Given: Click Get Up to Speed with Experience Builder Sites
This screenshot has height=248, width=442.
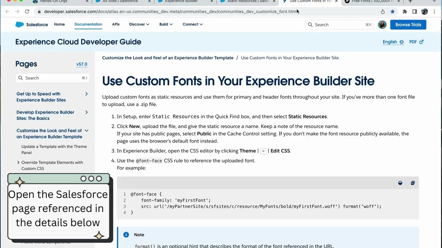Looking at the screenshot, I should pyautogui.click(x=41, y=97).
